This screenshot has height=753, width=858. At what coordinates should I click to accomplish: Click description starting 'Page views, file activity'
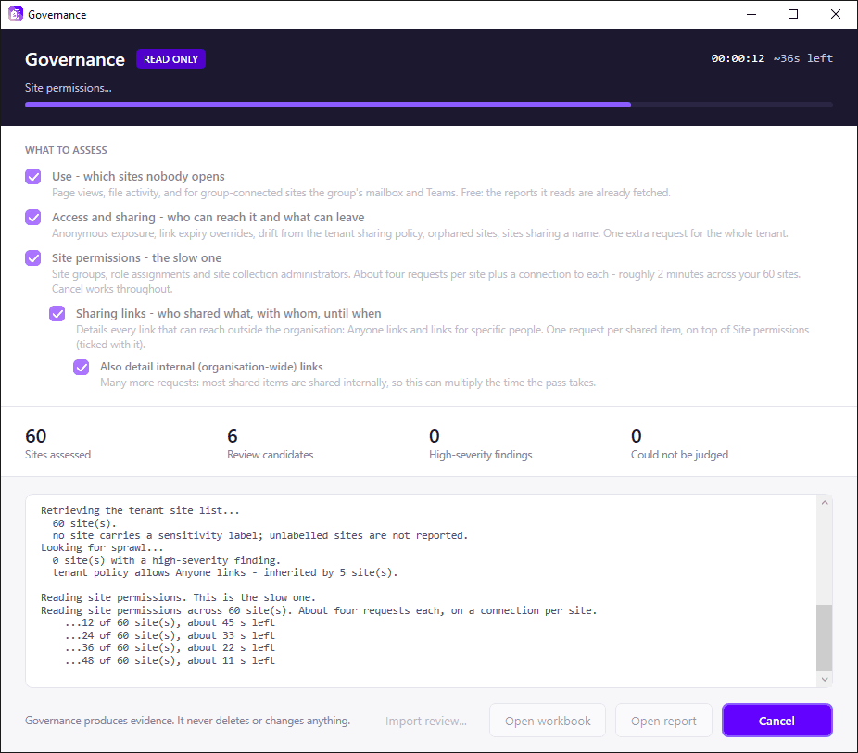click(361, 193)
